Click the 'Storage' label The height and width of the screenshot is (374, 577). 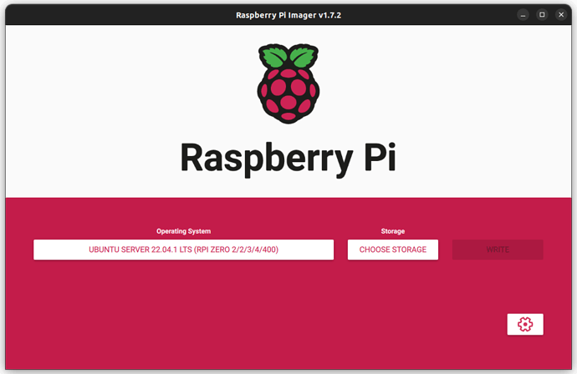coord(393,231)
